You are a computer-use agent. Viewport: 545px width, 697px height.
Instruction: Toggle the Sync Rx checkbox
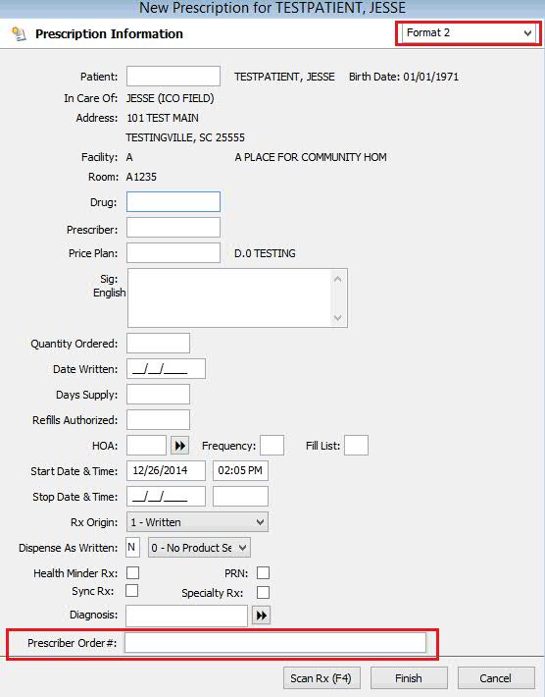(x=131, y=590)
